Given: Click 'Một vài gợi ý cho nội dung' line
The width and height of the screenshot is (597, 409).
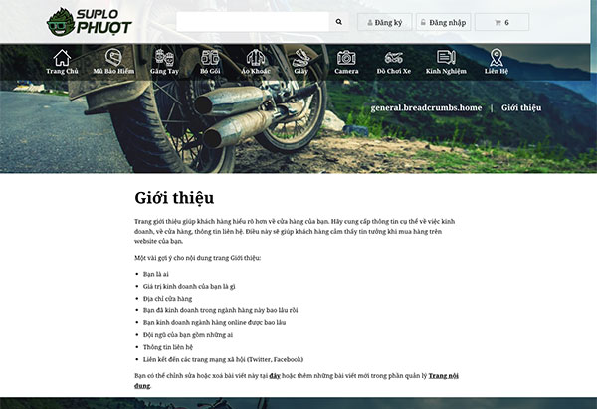Looking at the screenshot, I should [x=197, y=258].
